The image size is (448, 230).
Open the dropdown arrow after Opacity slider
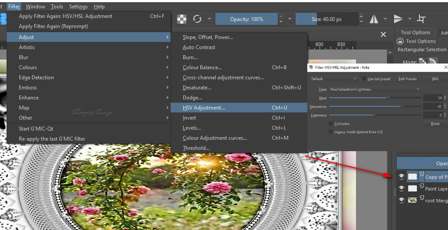coord(290,19)
